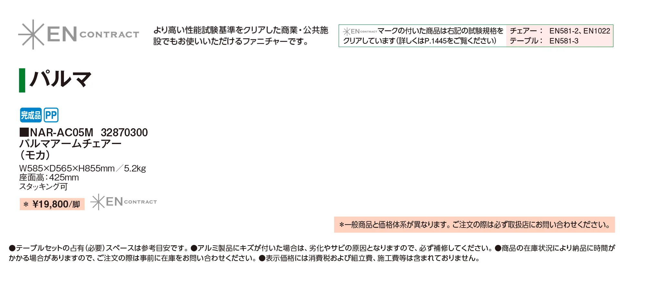Click the large EN CONTRACT logo at top
This screenshot has width=647, height=291.
78,34
